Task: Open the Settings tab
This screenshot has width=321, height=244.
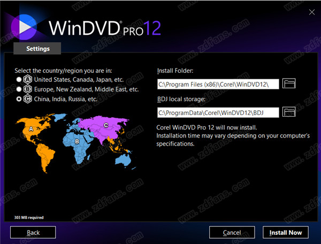Action: click(x=37, y=49)
